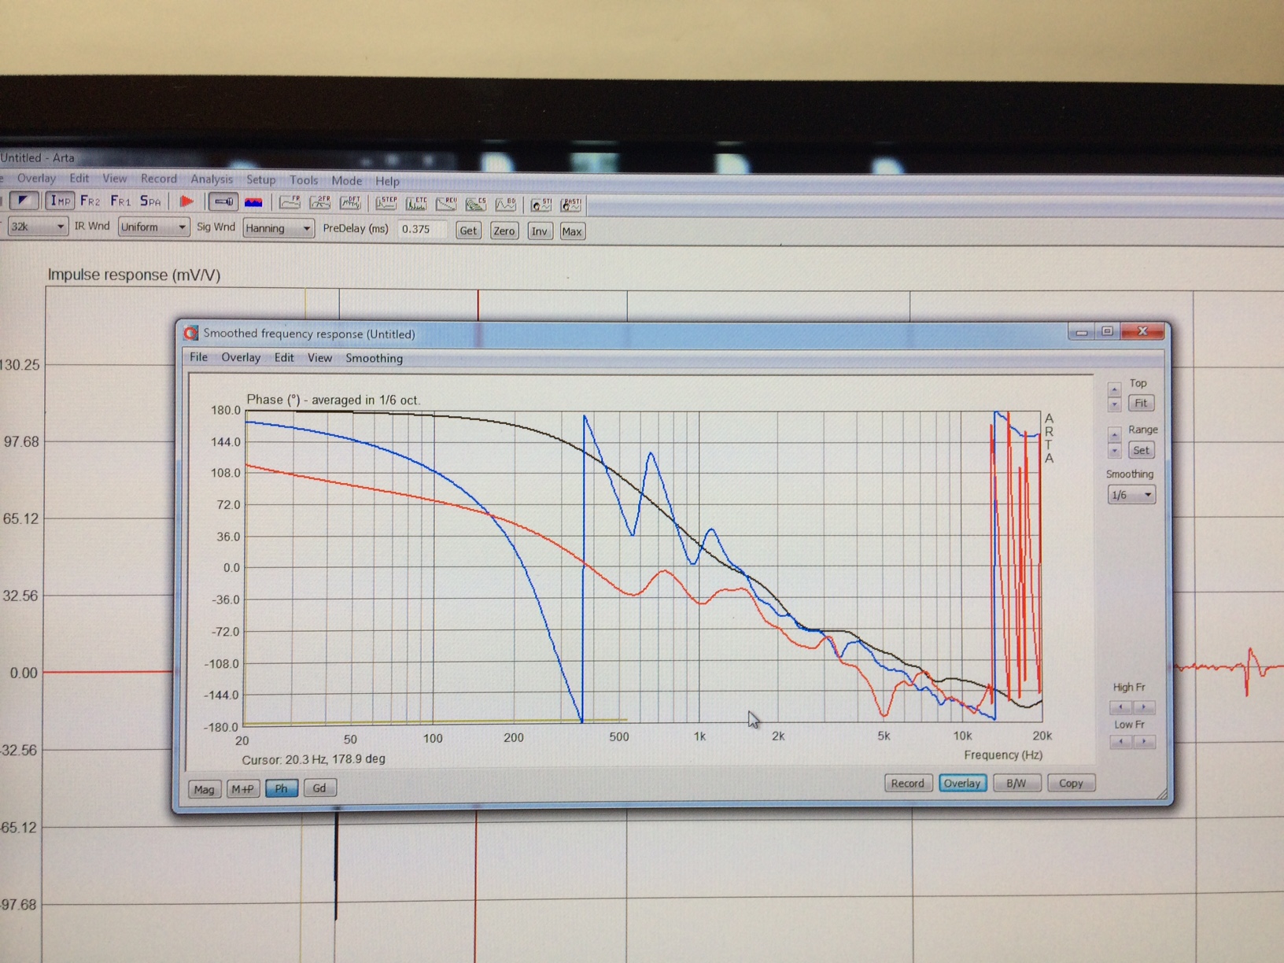Toggle the B/W color mode button
Image resolution: width=1284 pixels, height=963 pixels.
pyautogui.click(x=1016, y=783)
